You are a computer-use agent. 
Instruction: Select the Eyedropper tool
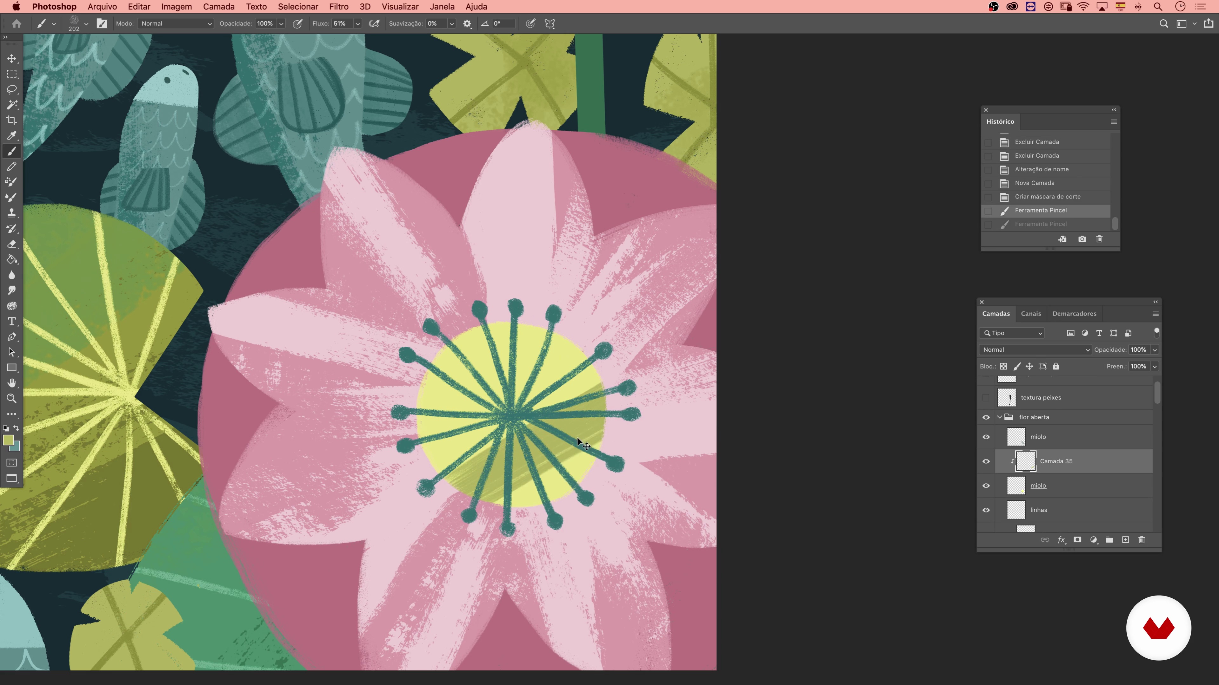click(12, 136)
